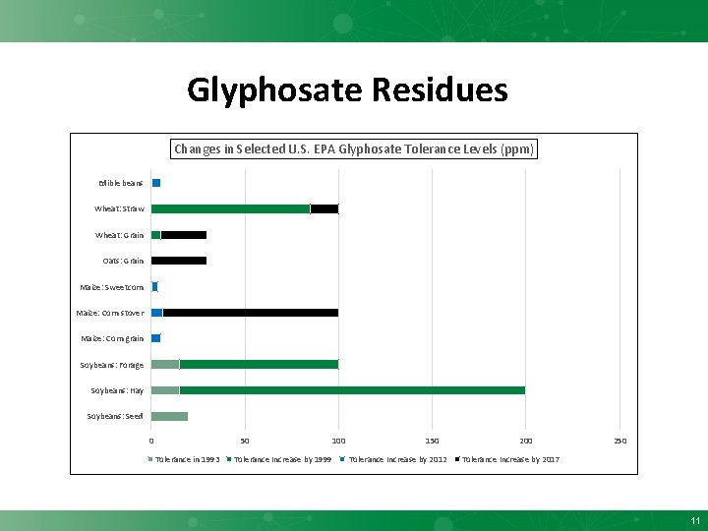
Task: Select the long green segment of the Soybeans: Hay bar
Action: (x=353, y=390)
